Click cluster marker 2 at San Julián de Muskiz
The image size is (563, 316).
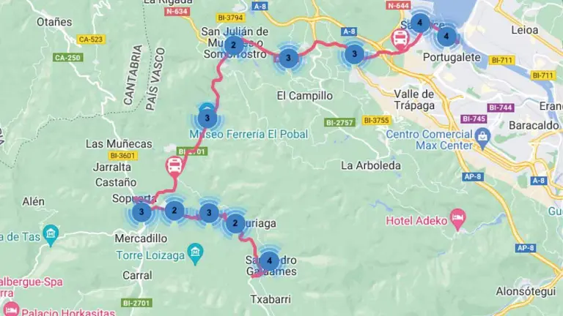[233, 45]
